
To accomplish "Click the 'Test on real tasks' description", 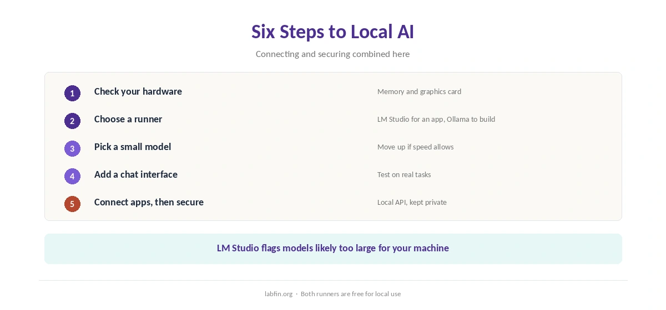I will (404, 175).
